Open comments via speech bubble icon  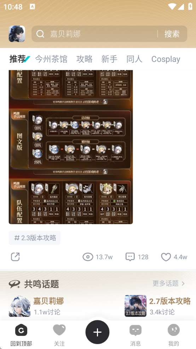pyautogui.click(x=130, y=257)
